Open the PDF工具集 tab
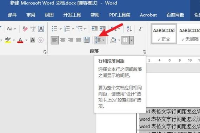 click(120, 15)
